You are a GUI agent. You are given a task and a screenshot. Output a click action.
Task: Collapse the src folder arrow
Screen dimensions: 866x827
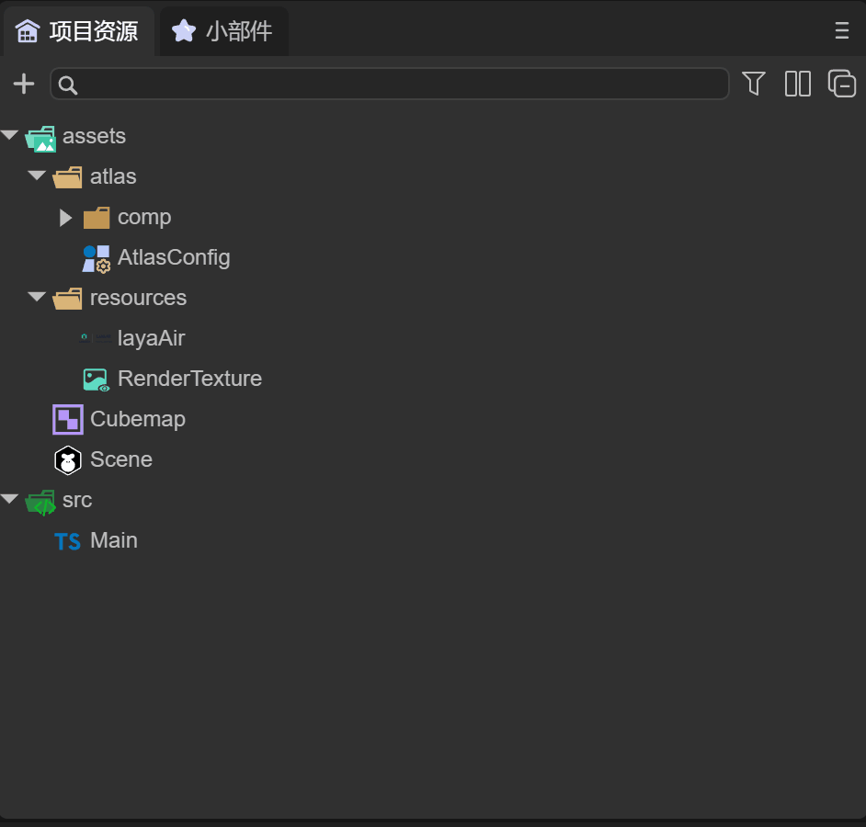pyautogui.click(x=10, y=500)
